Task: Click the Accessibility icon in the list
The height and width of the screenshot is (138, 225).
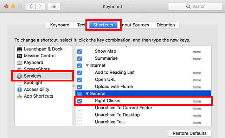Action: coord(20,90)
